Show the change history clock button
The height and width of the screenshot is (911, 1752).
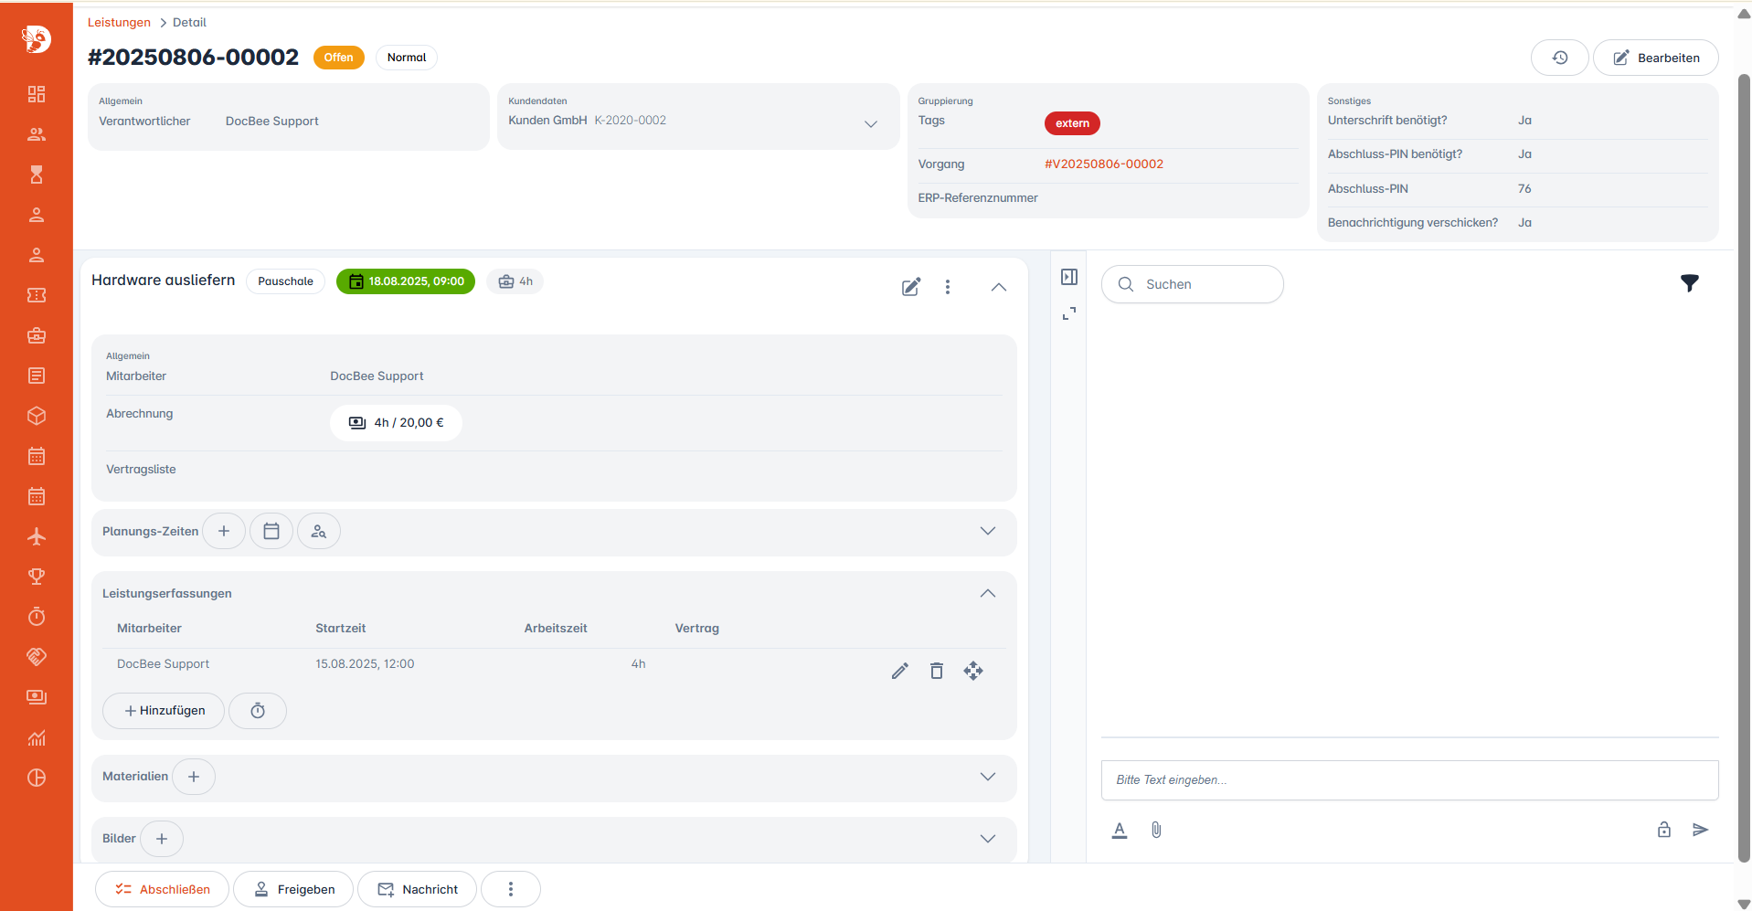tap(1560, 58)
